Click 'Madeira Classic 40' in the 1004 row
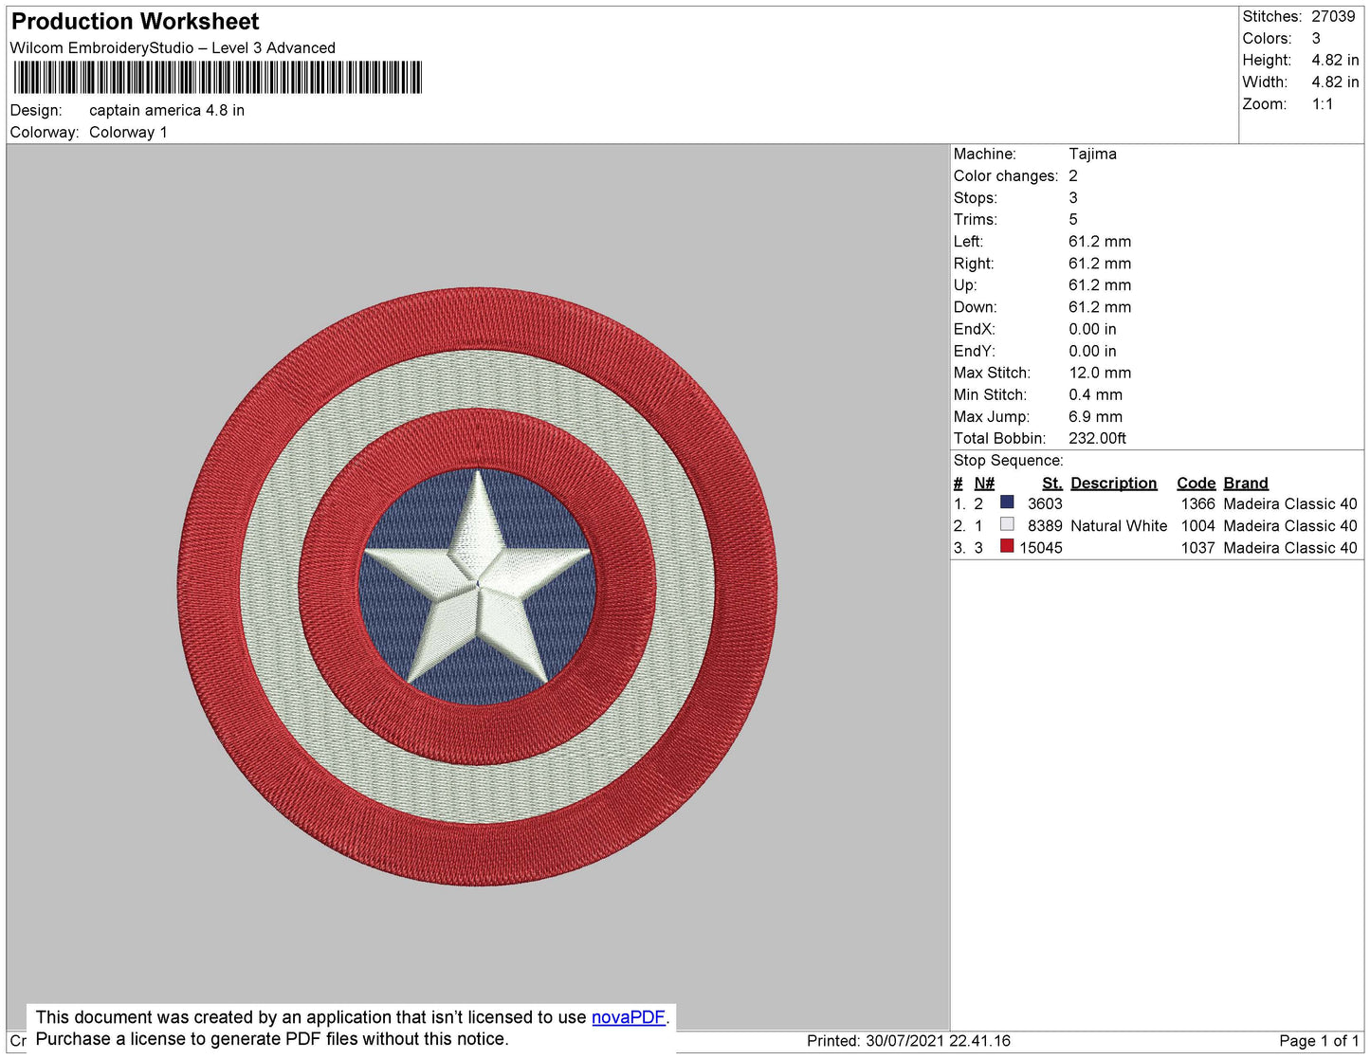Image resolution: width=1370 pixels, height=1059 pixels. click(1290, 526)
